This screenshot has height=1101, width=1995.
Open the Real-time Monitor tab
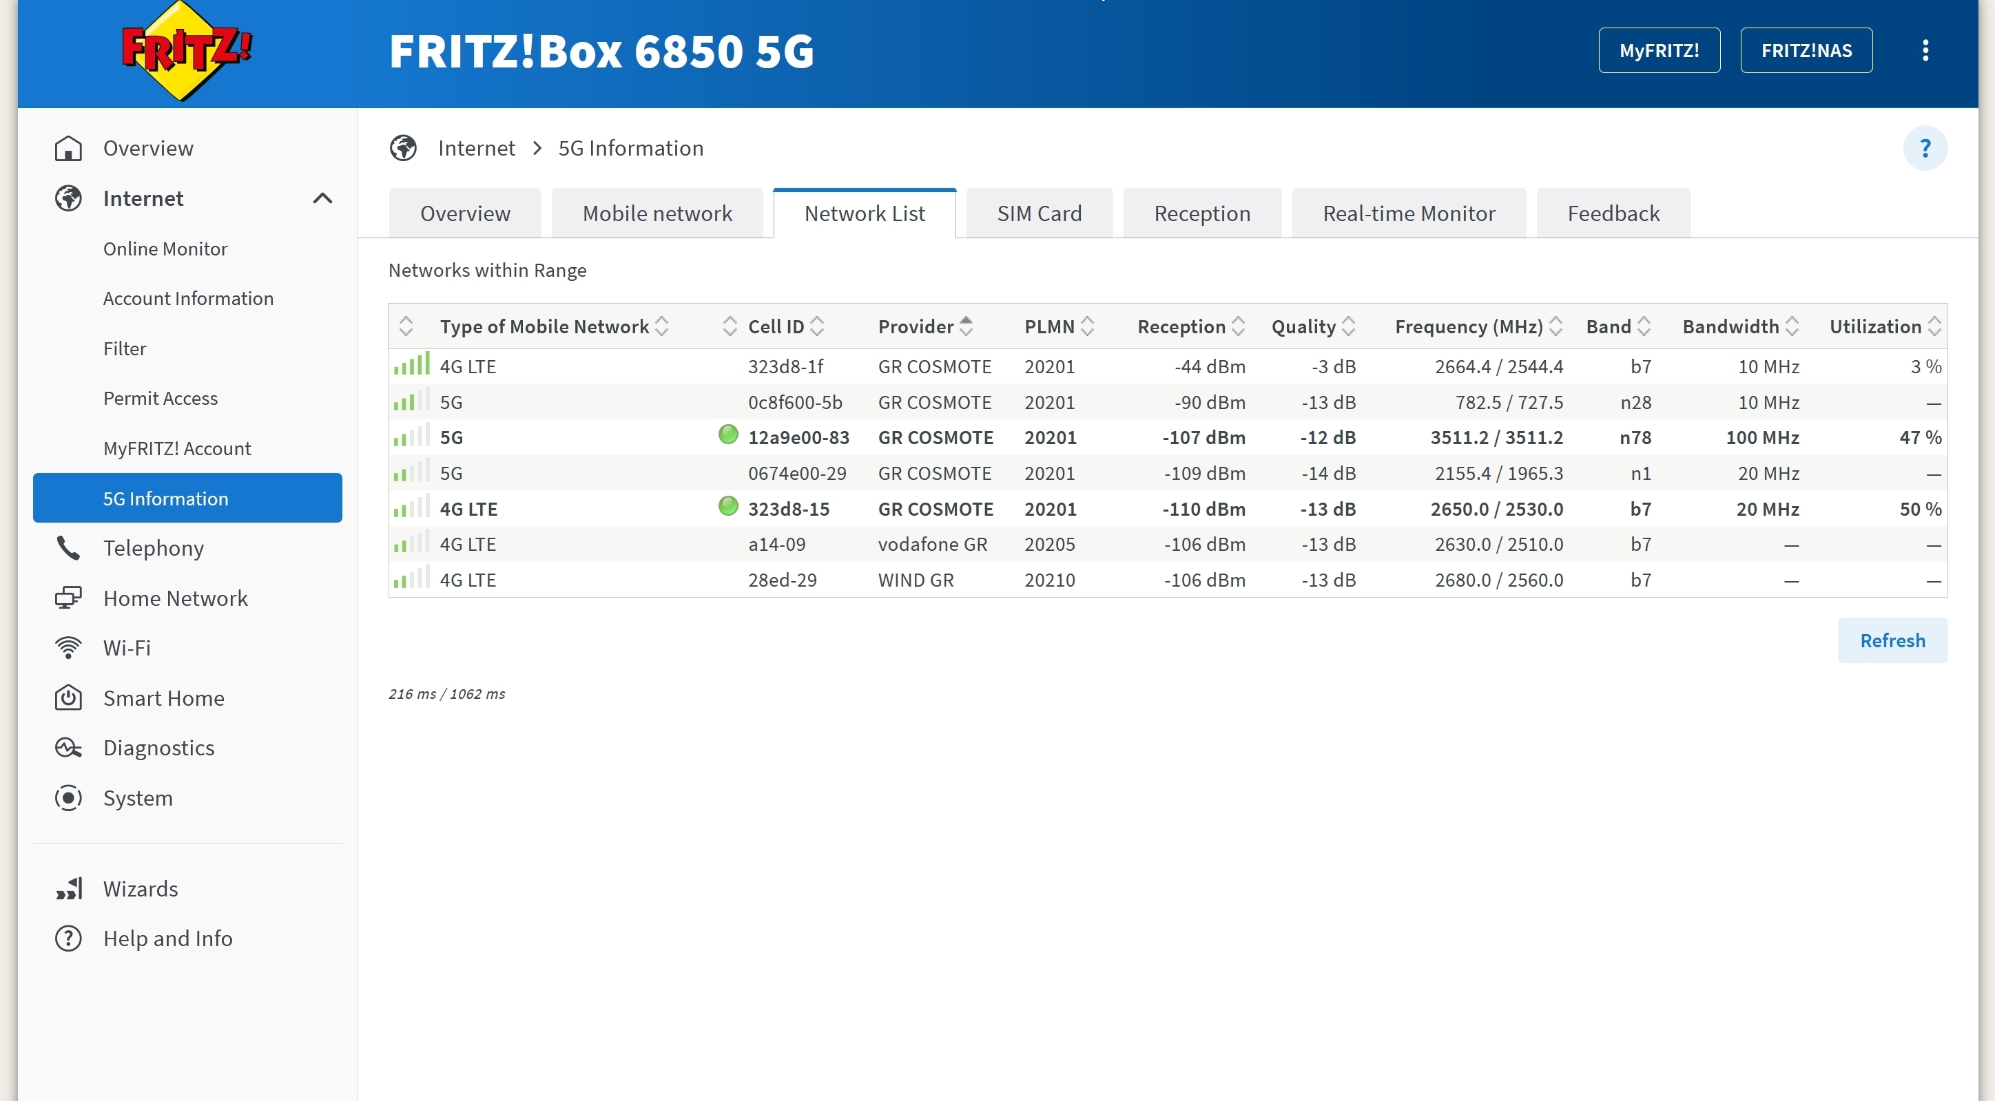1409,213
